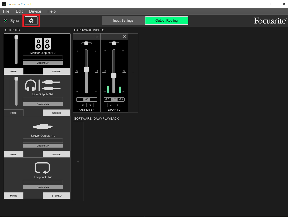
Task: Mute the Analogue 3-4 channel with M
Action: click(83, 105)
